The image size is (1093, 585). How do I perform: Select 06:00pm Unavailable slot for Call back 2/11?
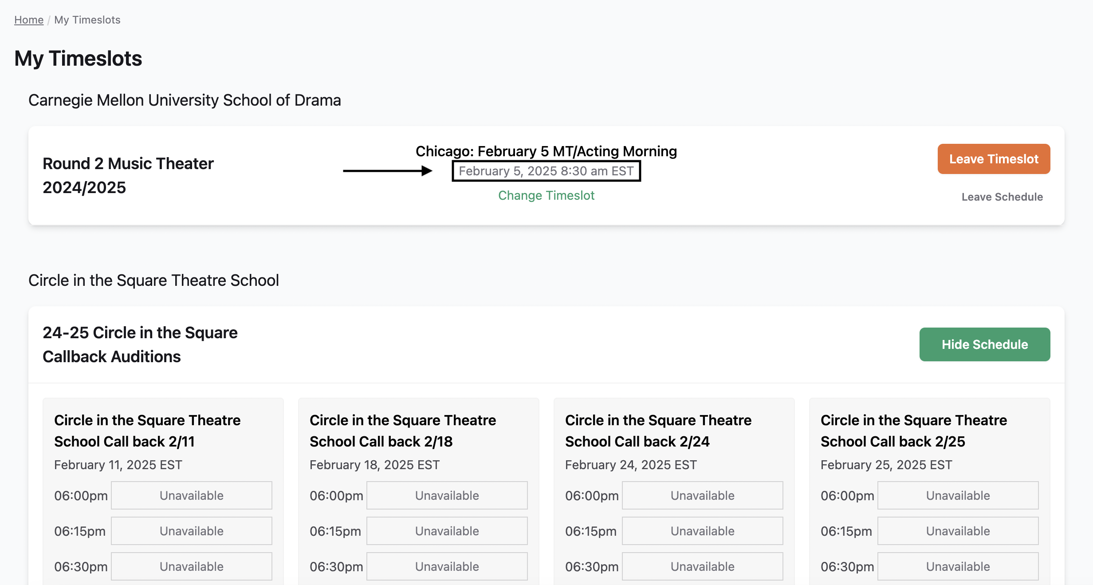coord(192,495)
